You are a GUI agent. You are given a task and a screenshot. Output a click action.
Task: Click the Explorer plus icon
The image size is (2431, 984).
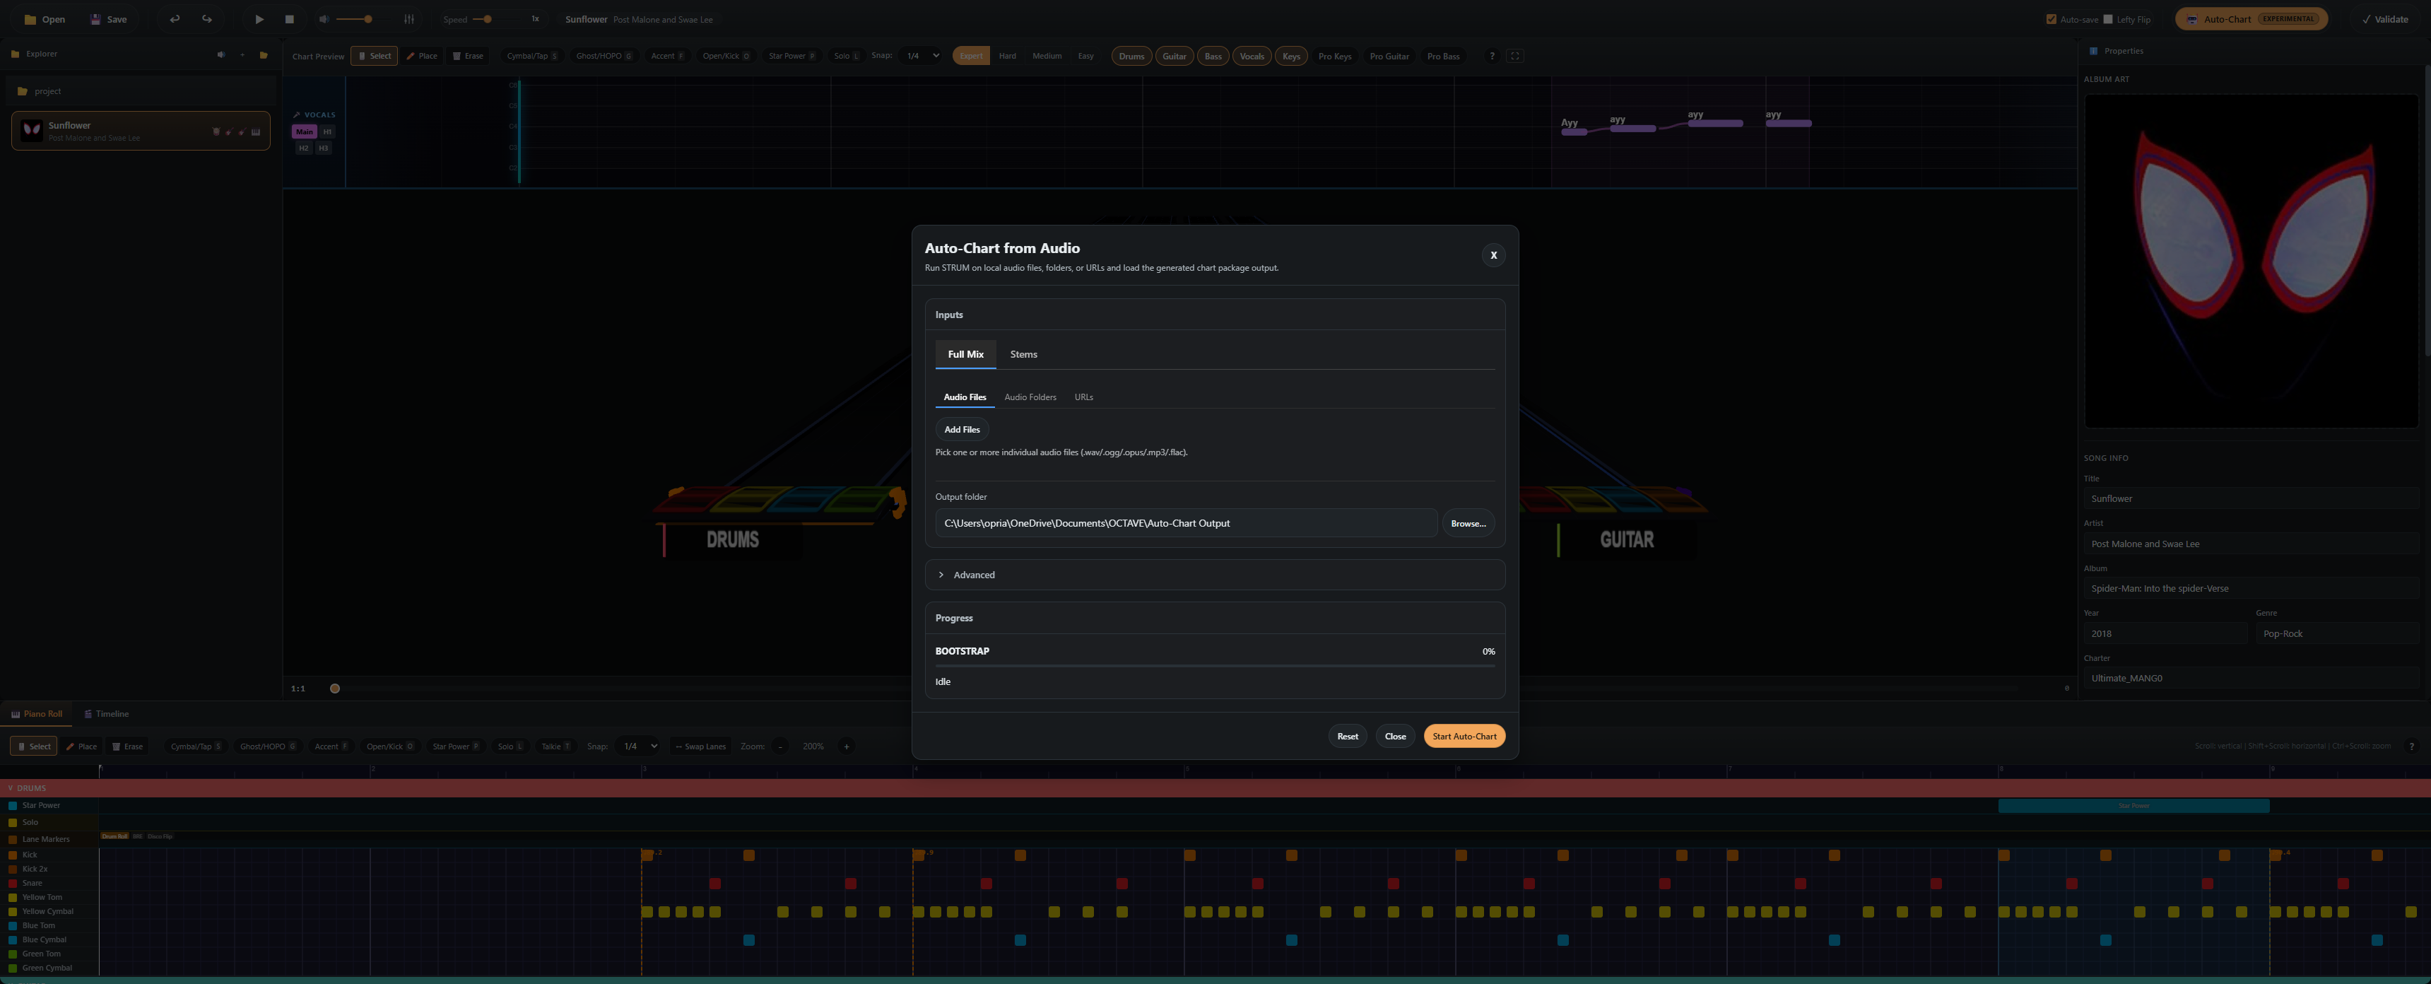(242, 54)
